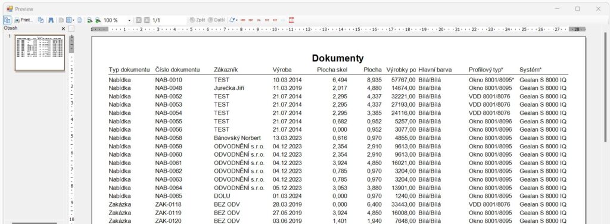Export report via the small PDF text icon
Viewport: 610px width, 224px height.
251,20
